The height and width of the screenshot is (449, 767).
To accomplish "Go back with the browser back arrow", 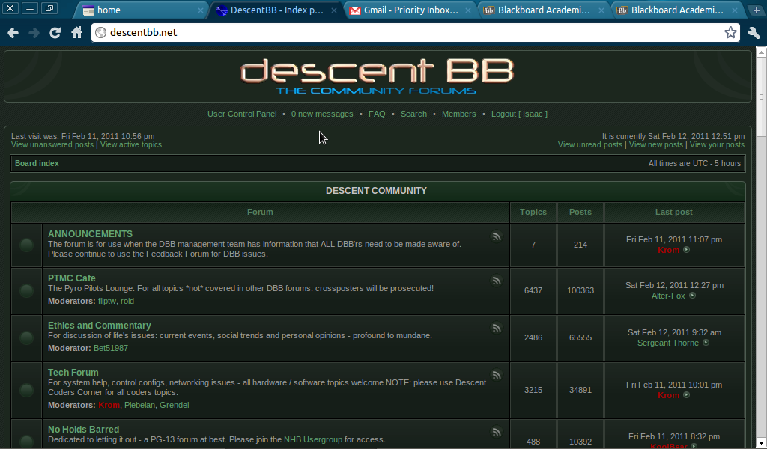I will click(13, 33).
